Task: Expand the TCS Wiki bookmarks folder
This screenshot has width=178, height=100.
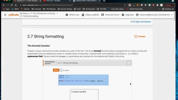Action: [102, 9]
